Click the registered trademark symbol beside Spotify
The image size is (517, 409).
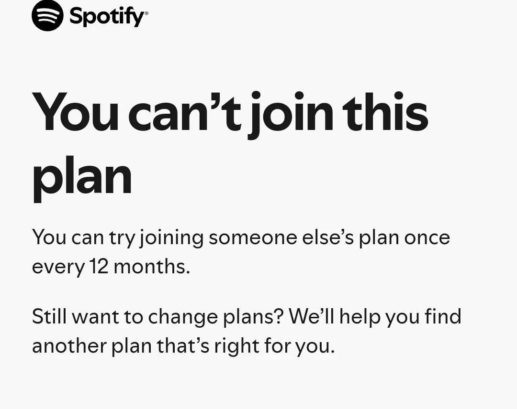pyautogui.click(x=146, y=13)
